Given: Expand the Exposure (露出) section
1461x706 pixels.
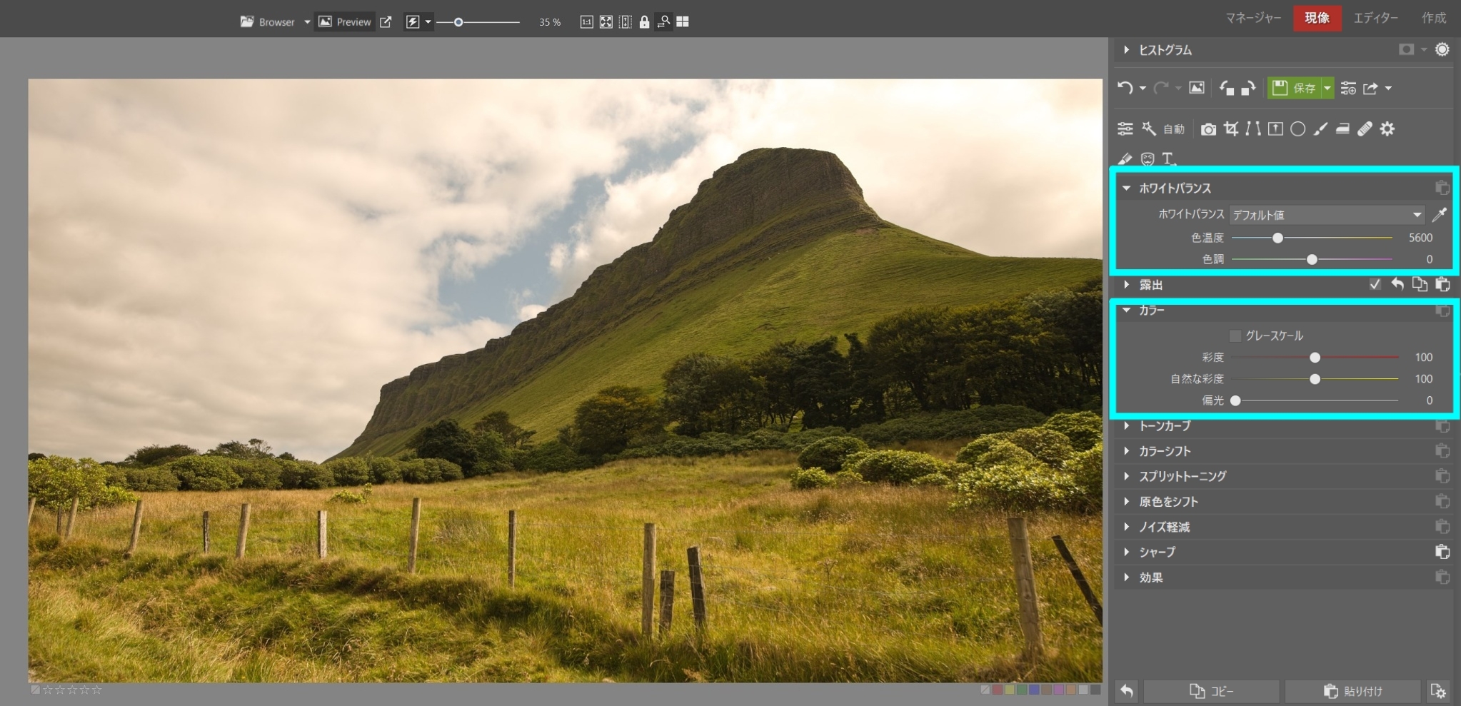Looking at the screenshot, I should pos(1126,285).
